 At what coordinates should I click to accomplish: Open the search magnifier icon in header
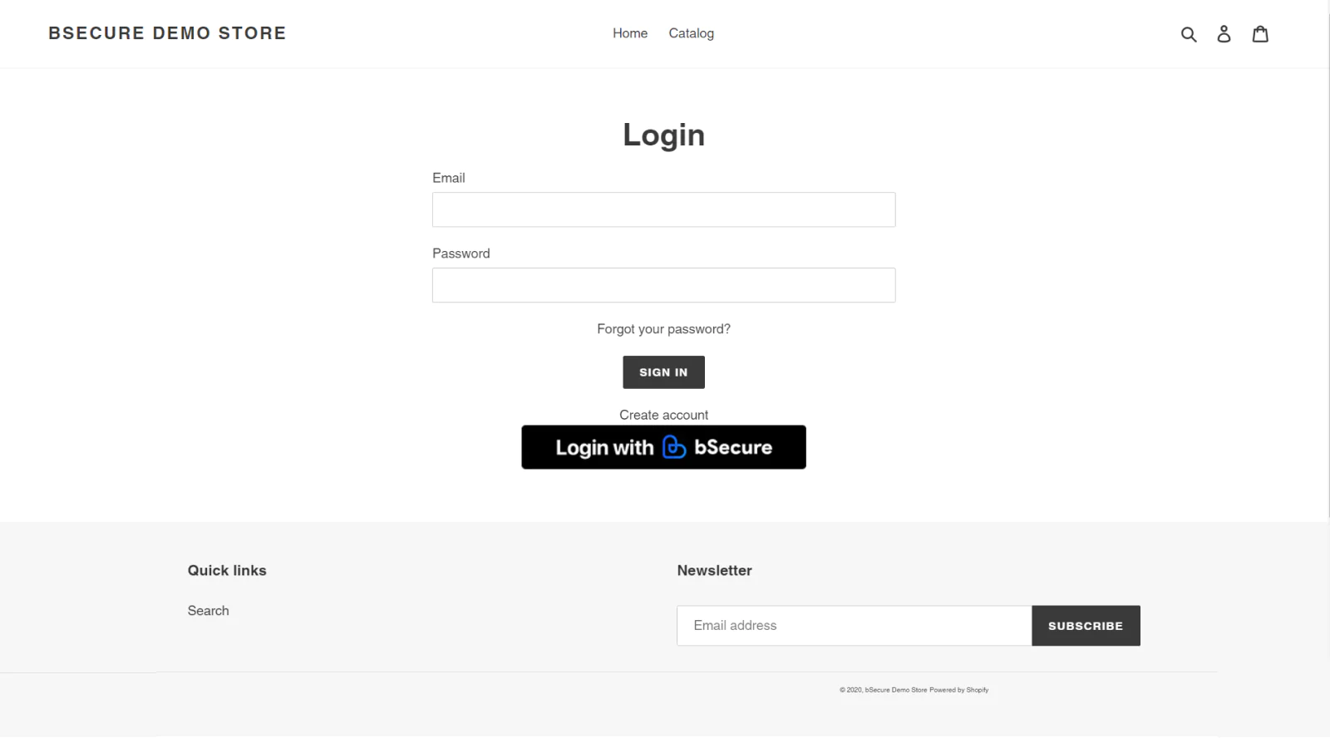[1189, 34]
